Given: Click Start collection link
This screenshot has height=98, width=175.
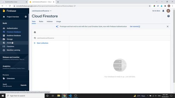Looking at the screenshot, I should (x=43, y=43).
